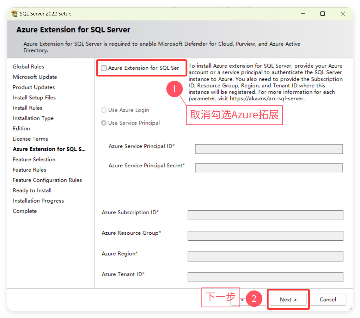Maximize the SQL Server 2022 Setup window

coord(323,14)
